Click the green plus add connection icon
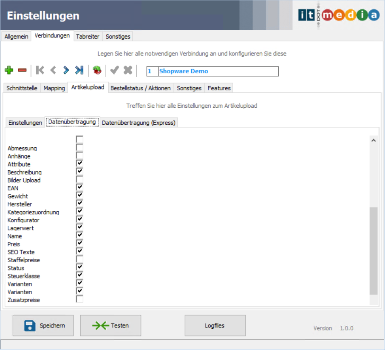This screenshot has width=385, height=350. (9, 70)
